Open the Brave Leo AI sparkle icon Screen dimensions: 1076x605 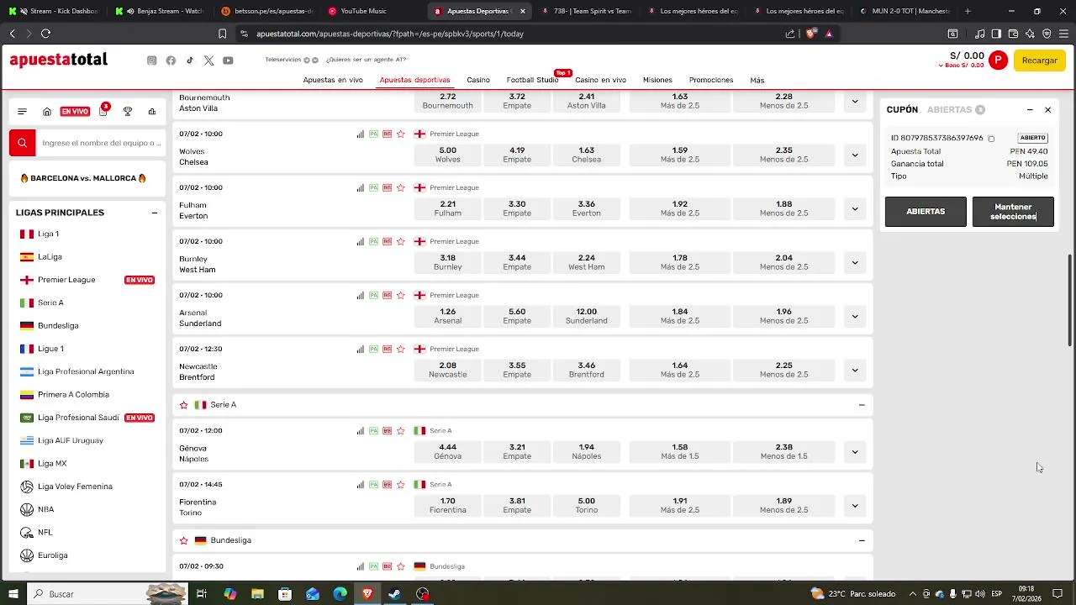1030,34
